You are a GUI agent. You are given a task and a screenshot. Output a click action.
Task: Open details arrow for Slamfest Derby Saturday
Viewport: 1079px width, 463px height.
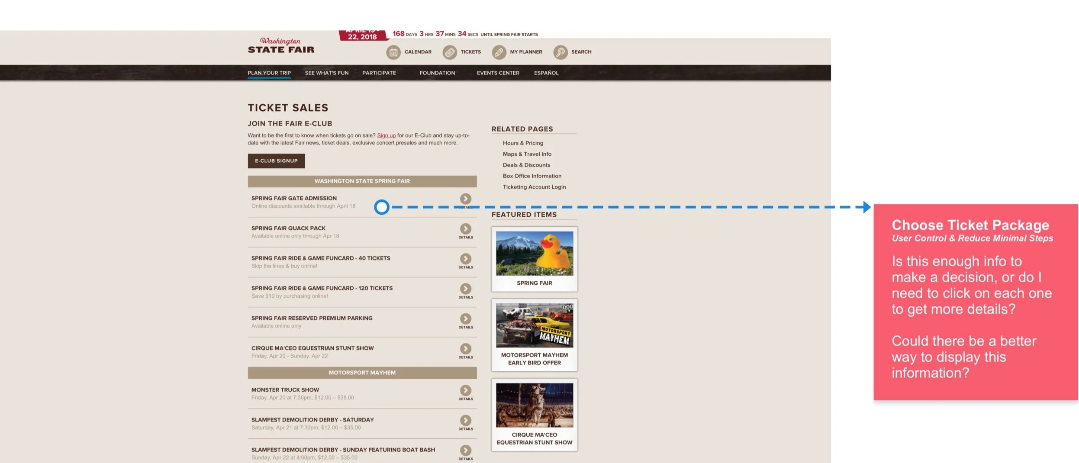pos(466,420)
